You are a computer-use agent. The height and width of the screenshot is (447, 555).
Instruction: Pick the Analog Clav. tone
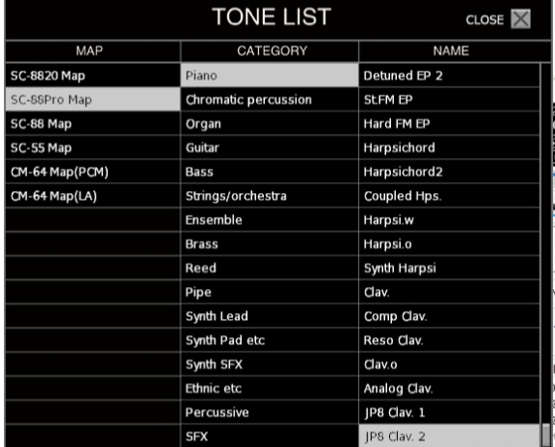click(x=449, y=388)
